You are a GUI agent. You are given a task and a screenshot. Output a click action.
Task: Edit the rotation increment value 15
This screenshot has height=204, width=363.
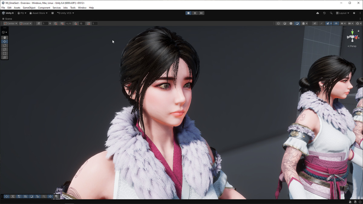pyautogui.click(x=82, y=24)
